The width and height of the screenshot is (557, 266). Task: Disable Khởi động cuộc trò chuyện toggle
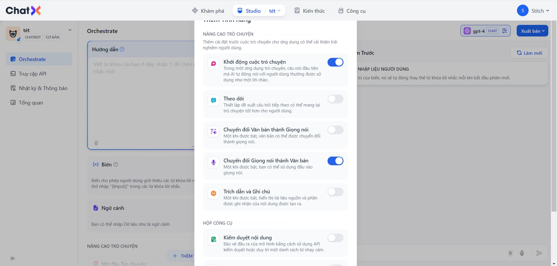(335, 62)
